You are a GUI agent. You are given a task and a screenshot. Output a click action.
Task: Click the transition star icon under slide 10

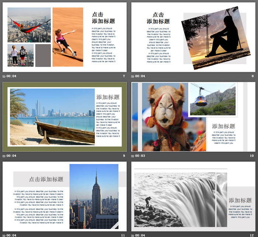[133, 156]
